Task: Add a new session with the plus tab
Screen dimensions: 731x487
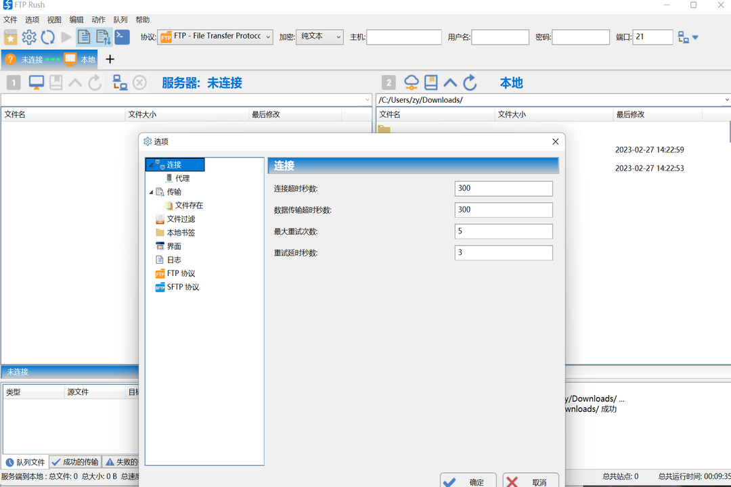Action: pyautogui.click(x=110, y=60)
